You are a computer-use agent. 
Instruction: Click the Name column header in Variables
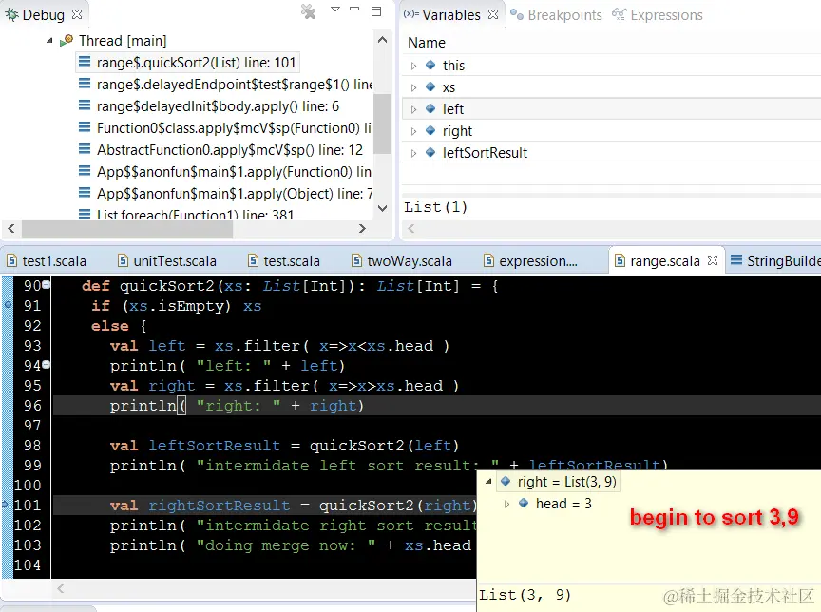(427, 43)
